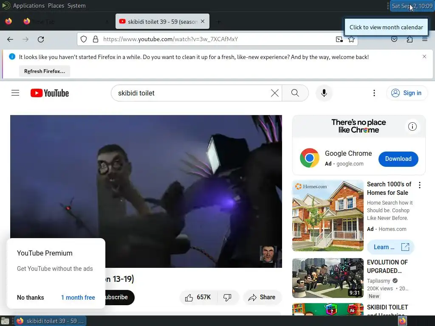Open a new tab with plus
The image size is (435, 326).
[x=219, y=22]
